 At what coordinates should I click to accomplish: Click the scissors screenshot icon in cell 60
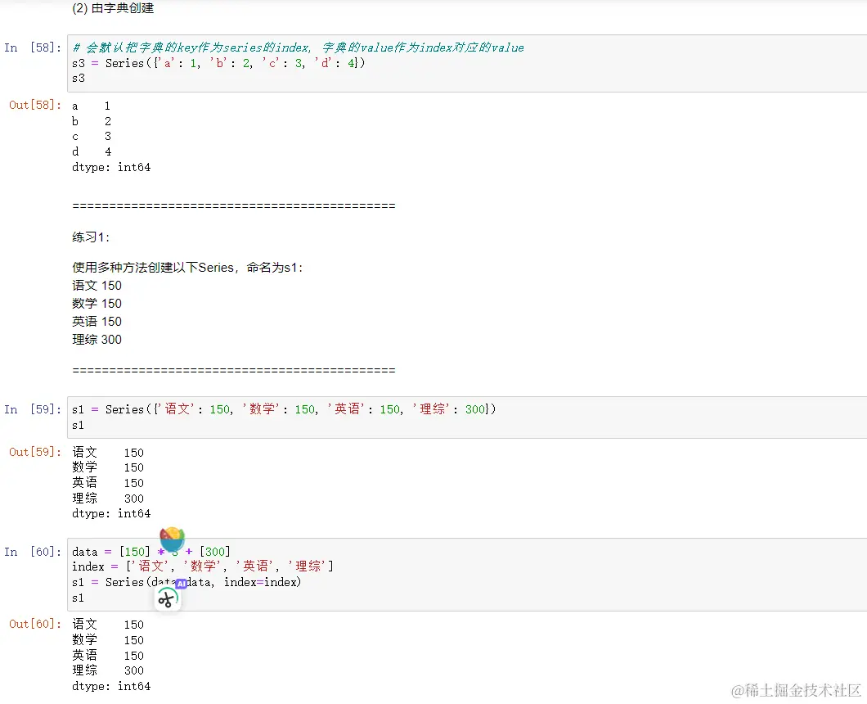[167, 599]
